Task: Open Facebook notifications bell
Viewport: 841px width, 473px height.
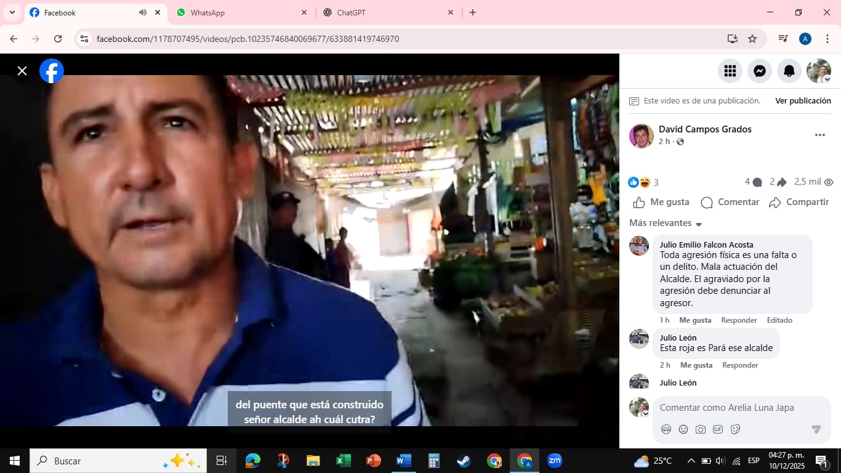Action: point(789,71)
